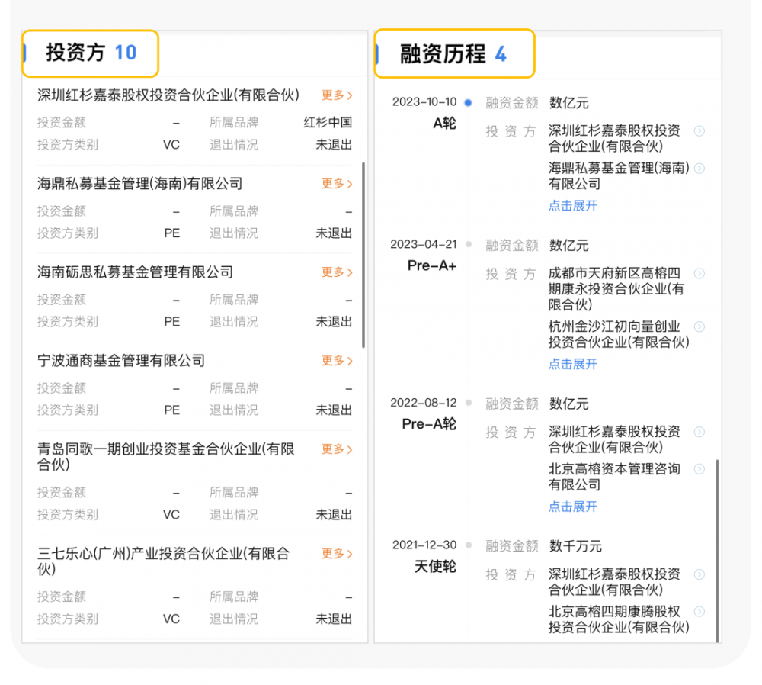Screen dimensions: 762x685
Task: Click arrow icon beside 北京高榕四期康腾股权投资
Action: (699, 611)
